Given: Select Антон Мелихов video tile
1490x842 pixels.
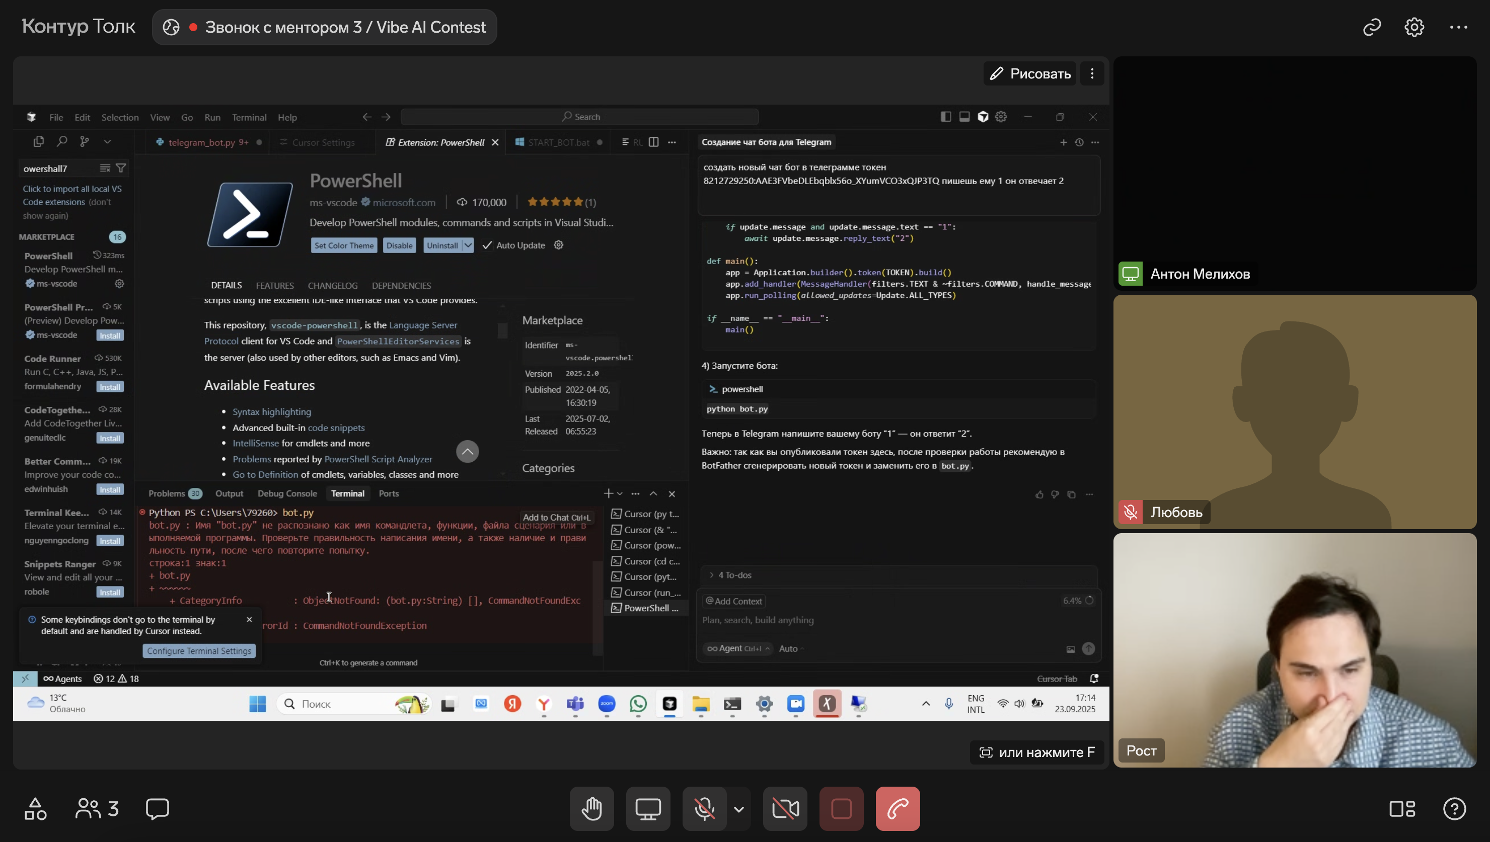Looking at the screenshot, I should point(1294,174).
